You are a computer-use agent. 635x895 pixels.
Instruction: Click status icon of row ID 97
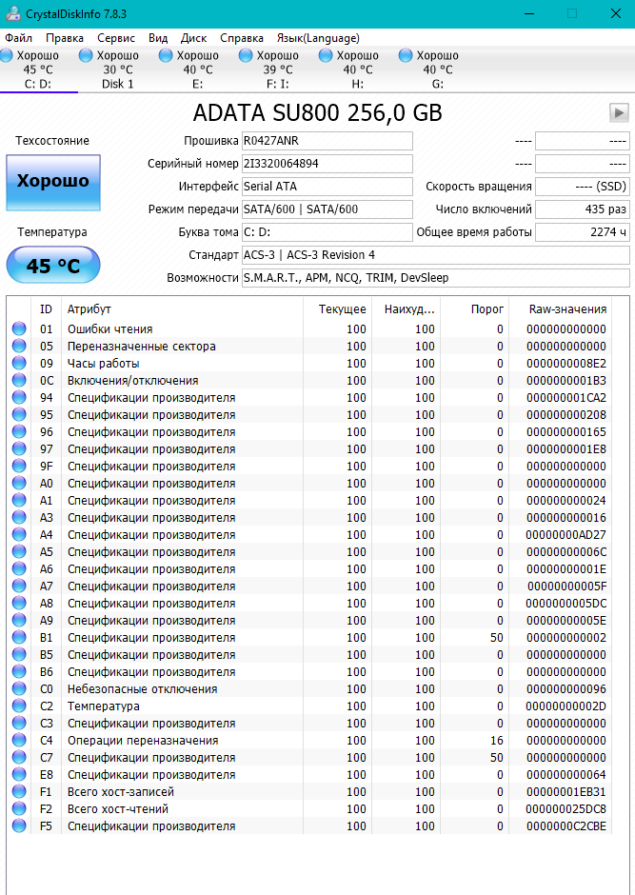(19, 448)
